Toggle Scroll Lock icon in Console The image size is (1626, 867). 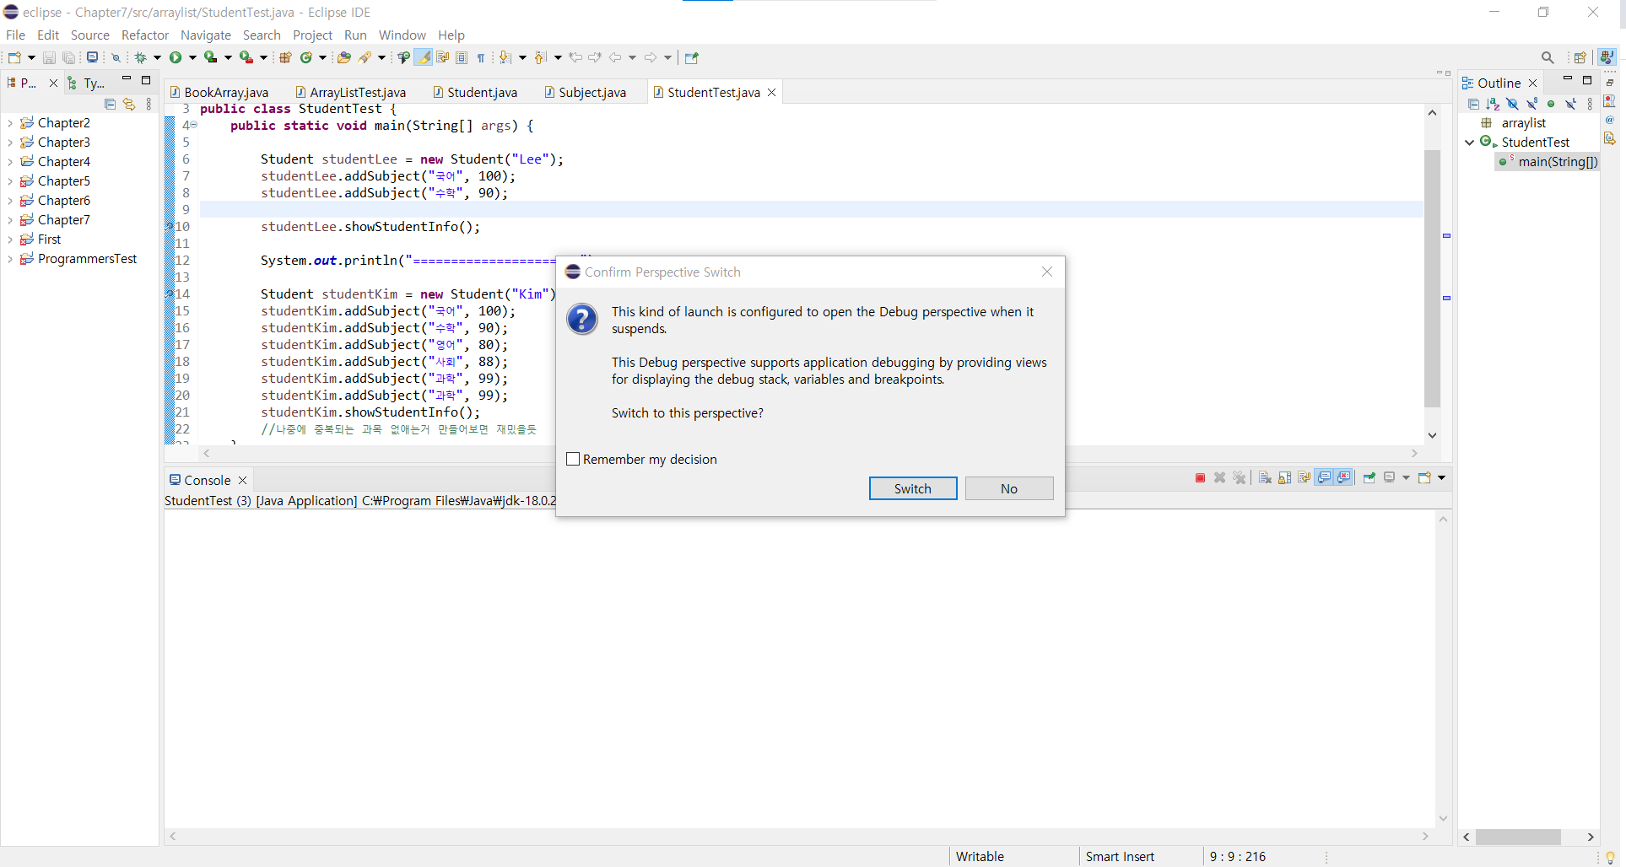[1284, 478]
